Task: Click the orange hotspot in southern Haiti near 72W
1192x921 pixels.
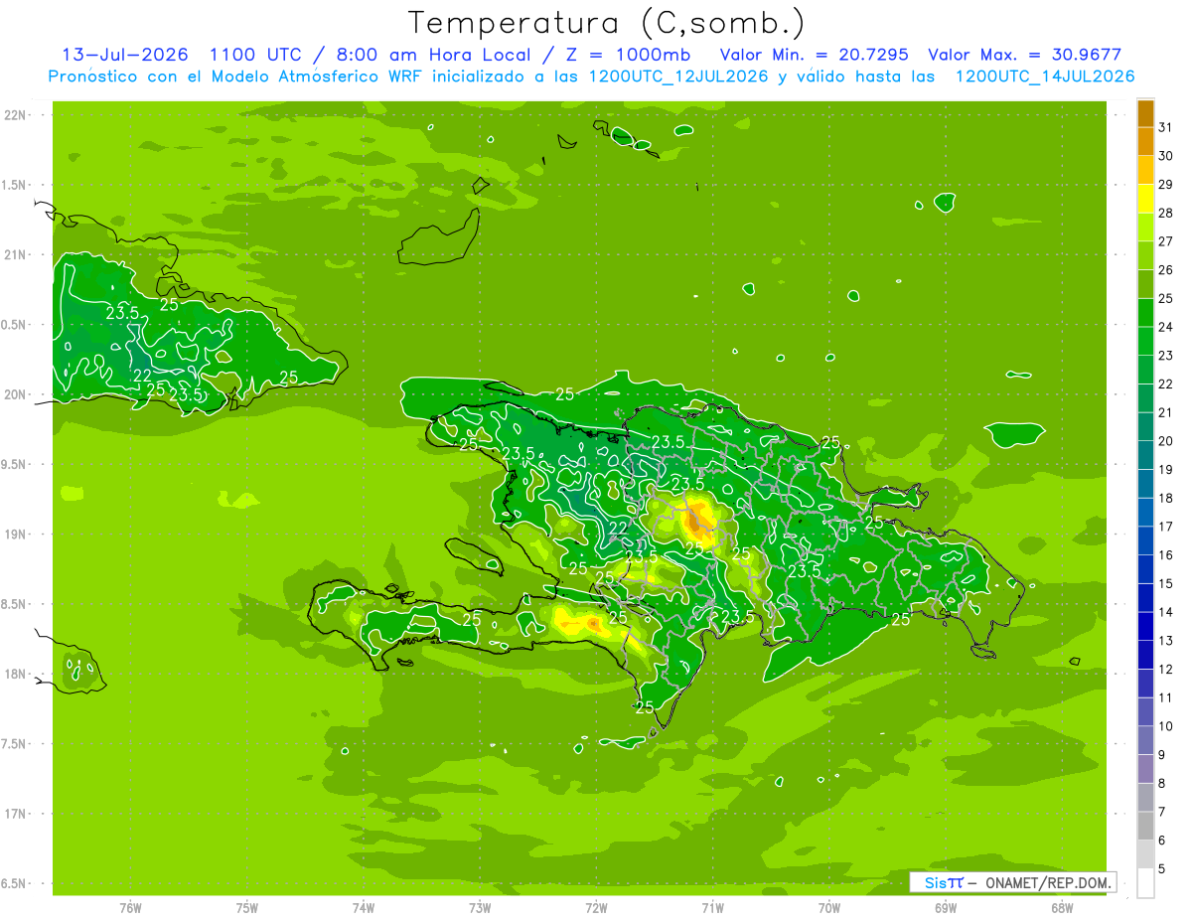Action: (x=593, y=623)
